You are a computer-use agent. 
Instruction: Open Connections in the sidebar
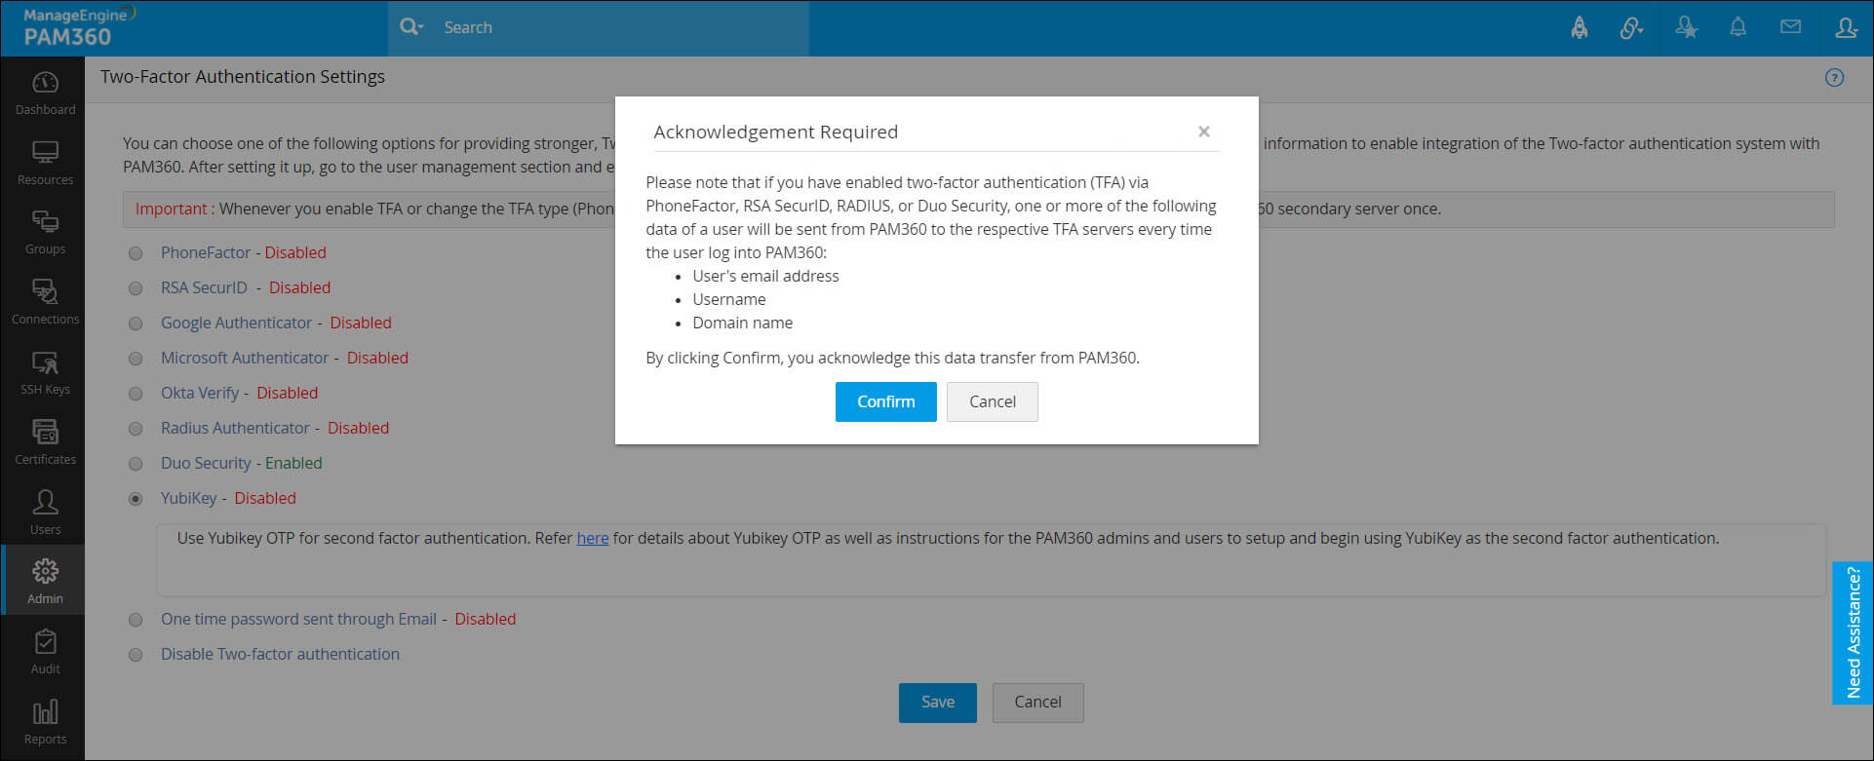click(x=45, y=302)
